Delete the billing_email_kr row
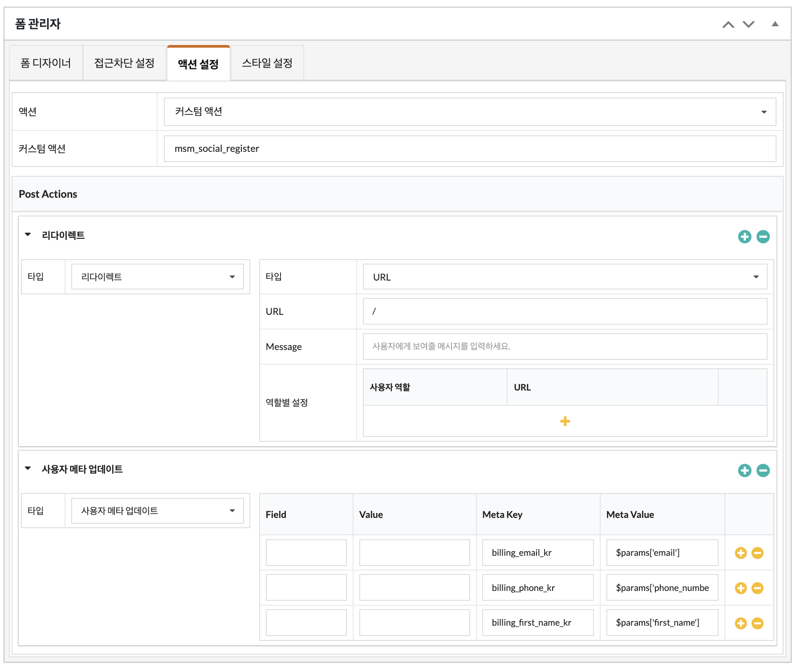Image resolution: width=797 pixels, height=668 pixels. coord(757,553)
